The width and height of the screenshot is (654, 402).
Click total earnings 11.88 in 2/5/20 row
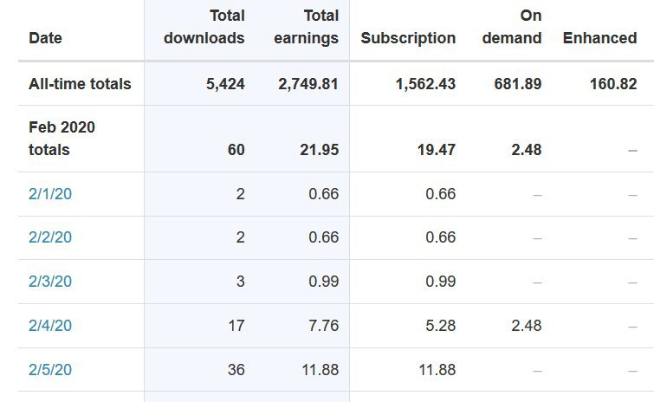(x=321, y=370)
